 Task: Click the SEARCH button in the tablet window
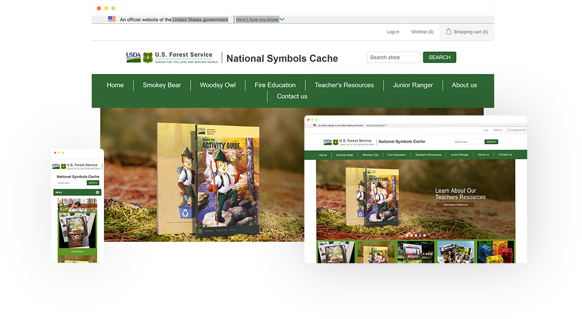pos(491,142)
